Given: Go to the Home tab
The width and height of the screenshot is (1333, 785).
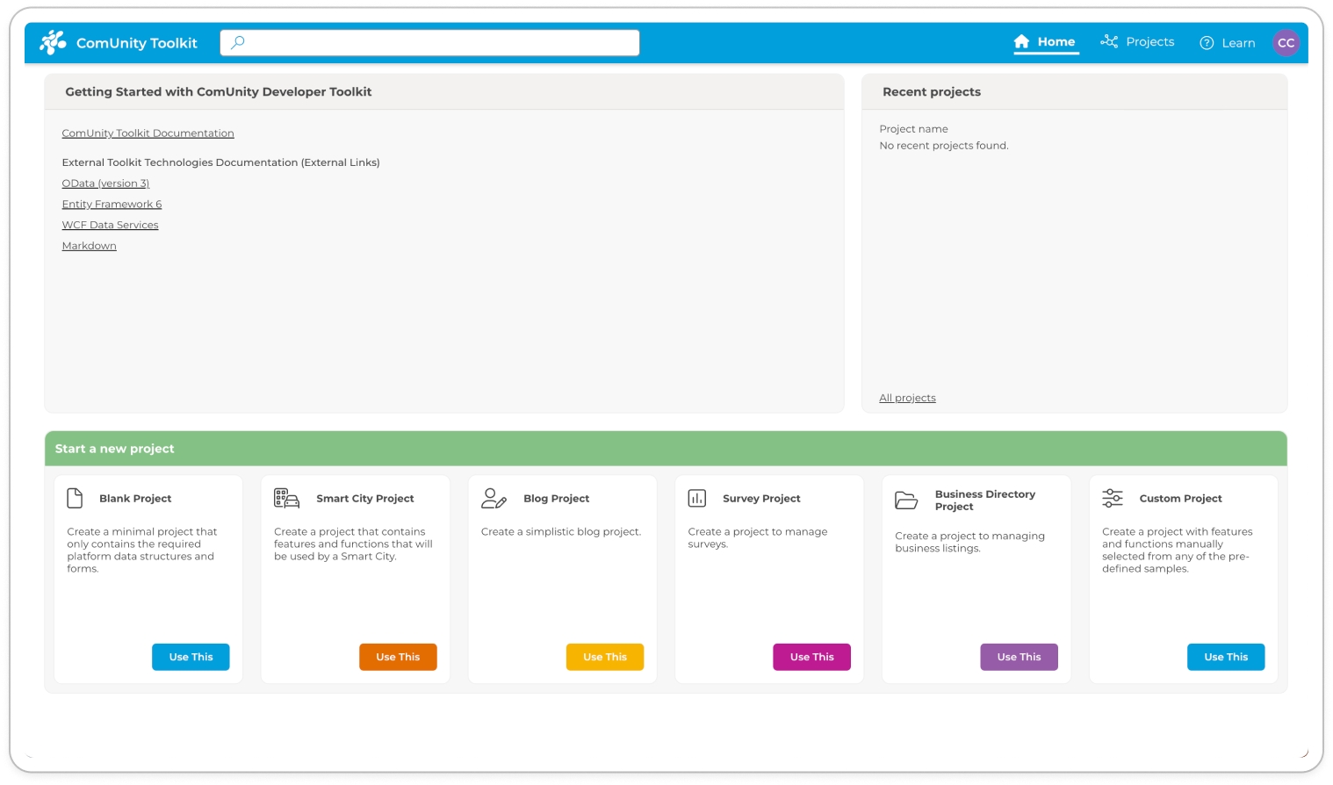Looking at the screenshot, I should (1045, 42).
